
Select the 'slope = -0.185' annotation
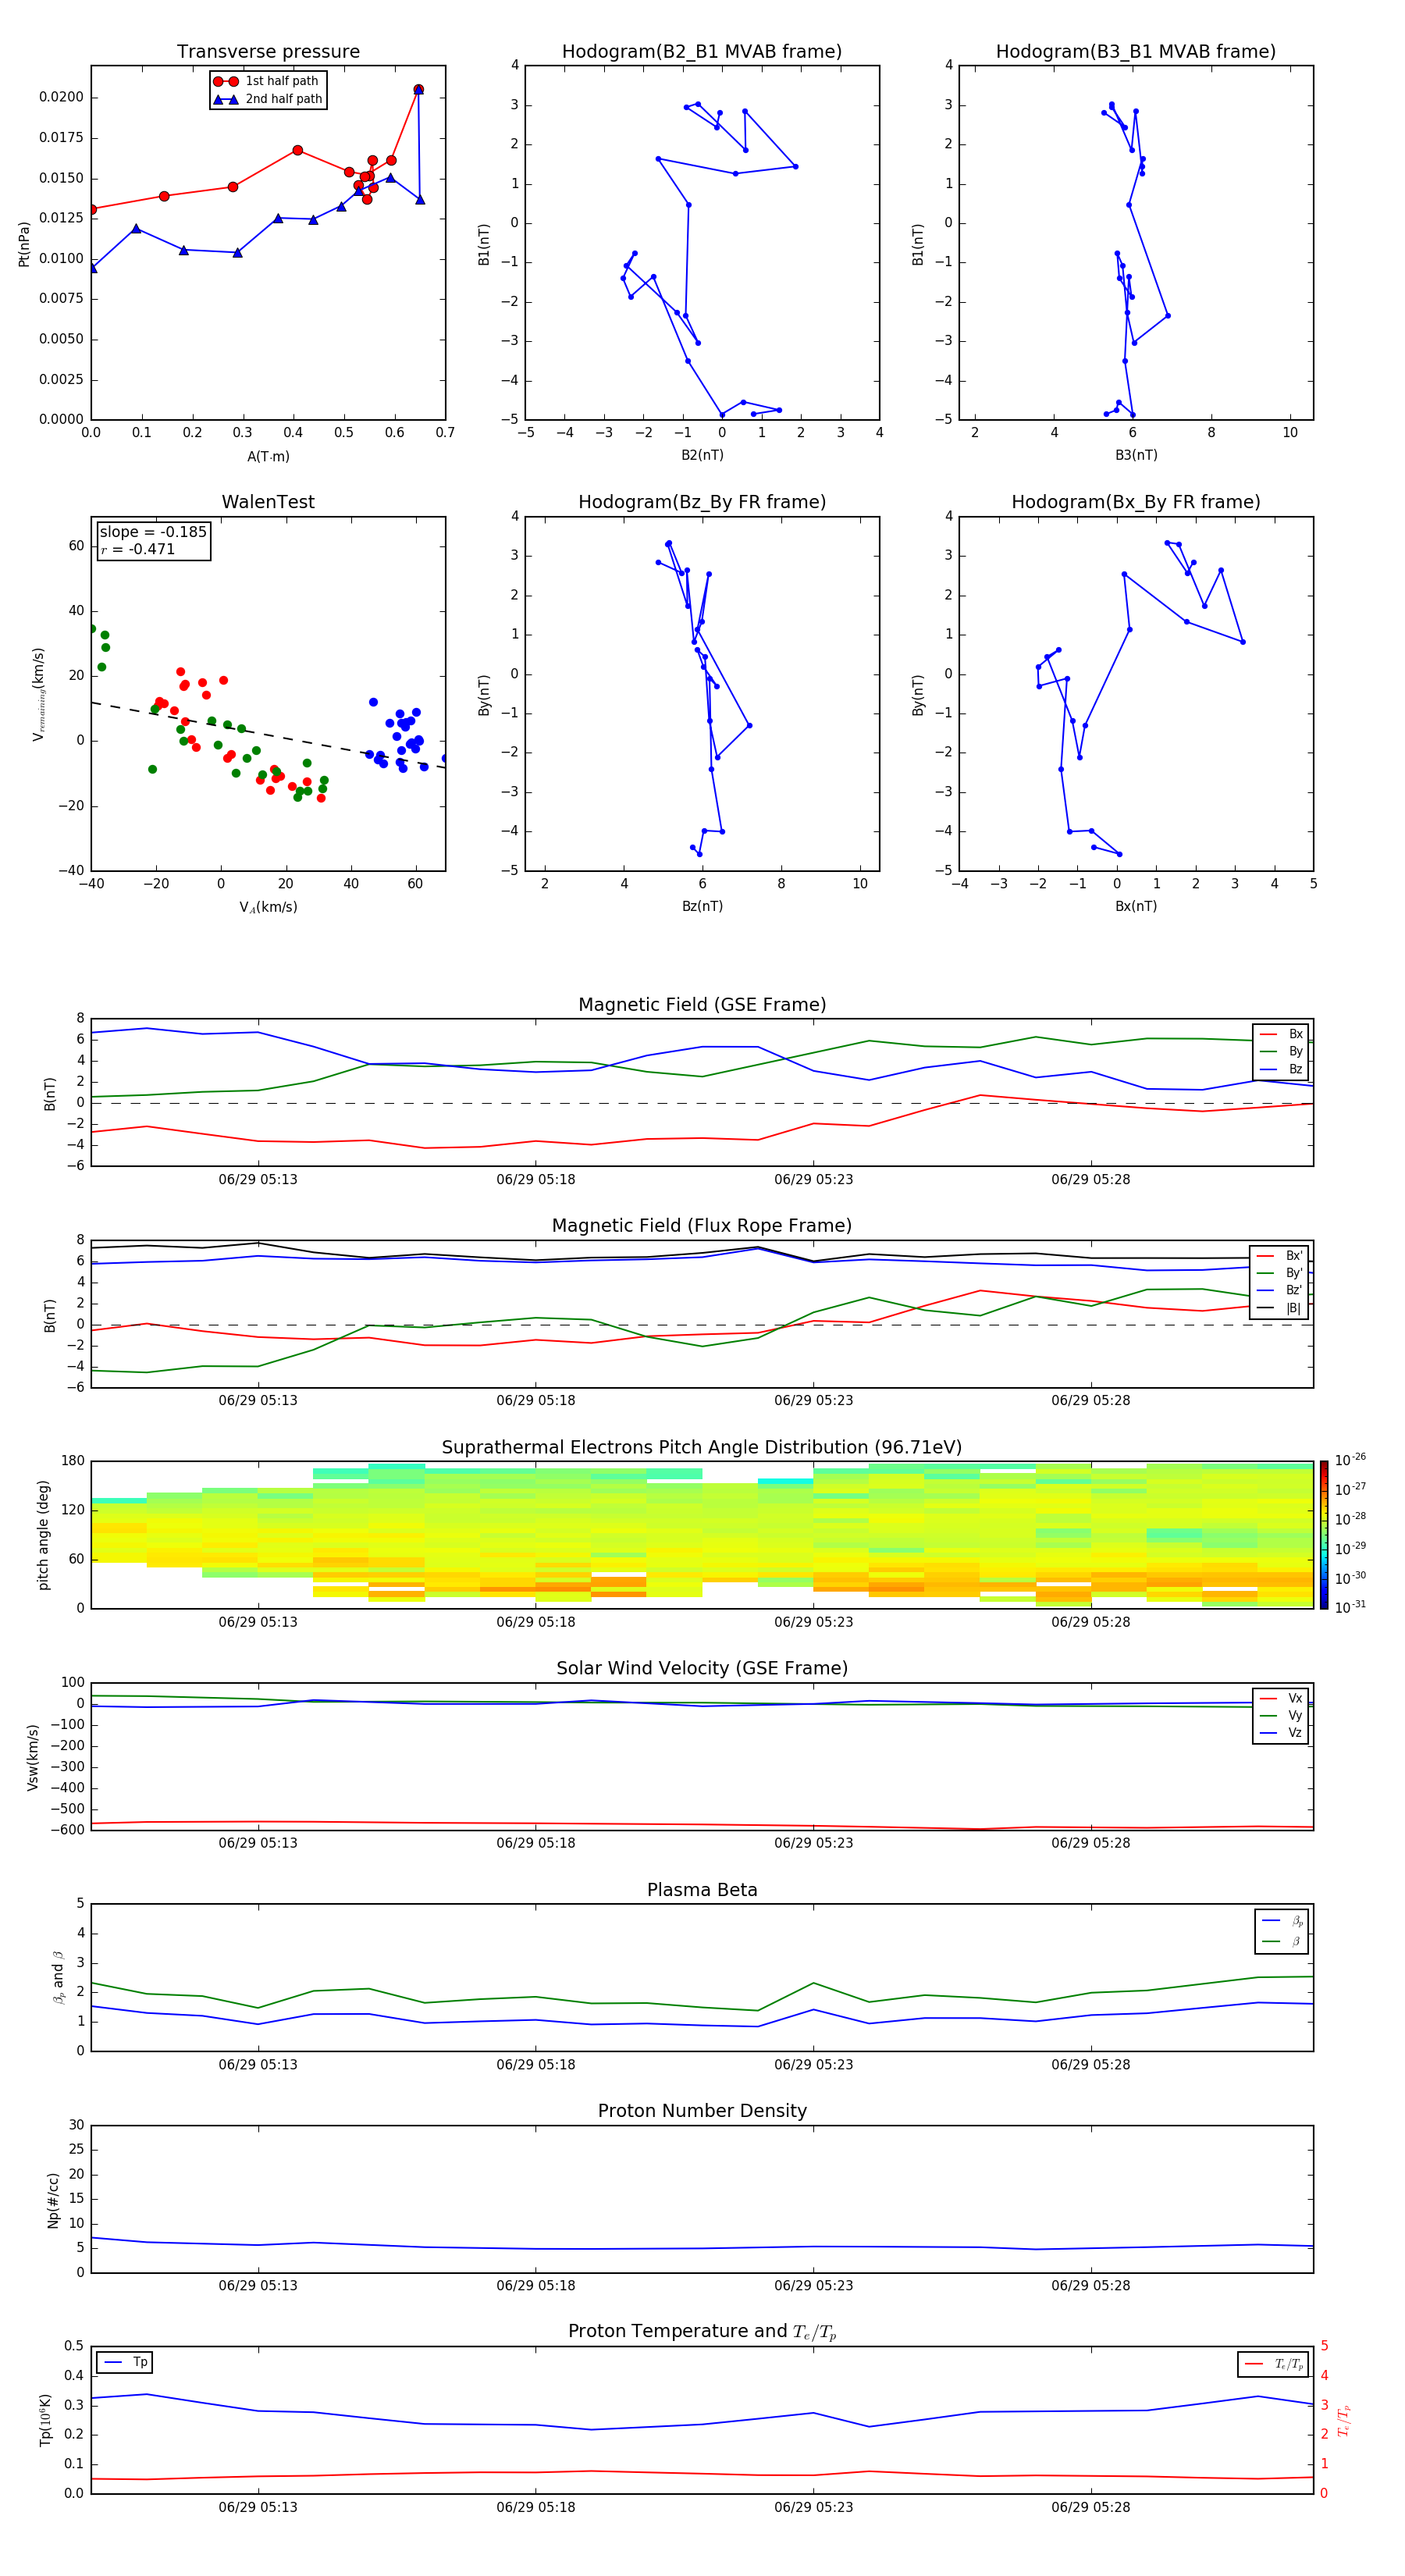coord(153,532)
